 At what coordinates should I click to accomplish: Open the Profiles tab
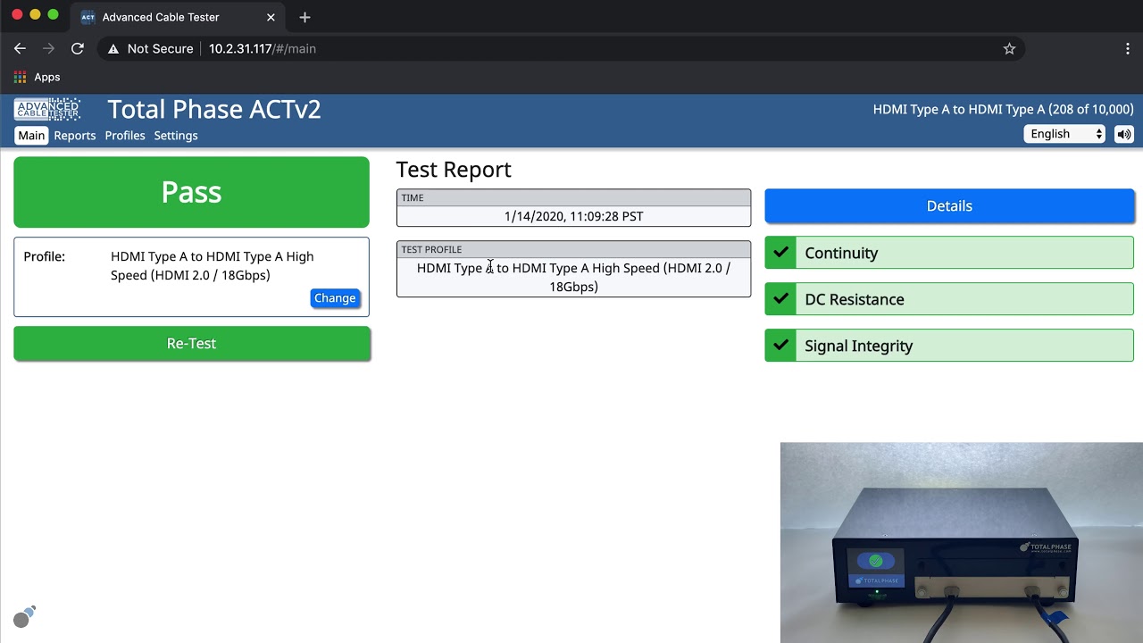125,136
